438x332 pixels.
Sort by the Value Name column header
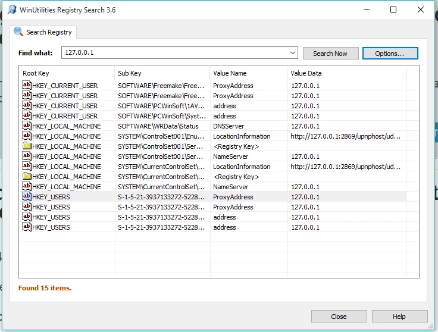[248, 73]
